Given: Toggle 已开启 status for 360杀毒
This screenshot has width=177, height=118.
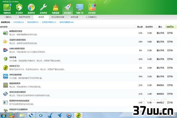Looking at the screenshot, I should click(170, 59).
